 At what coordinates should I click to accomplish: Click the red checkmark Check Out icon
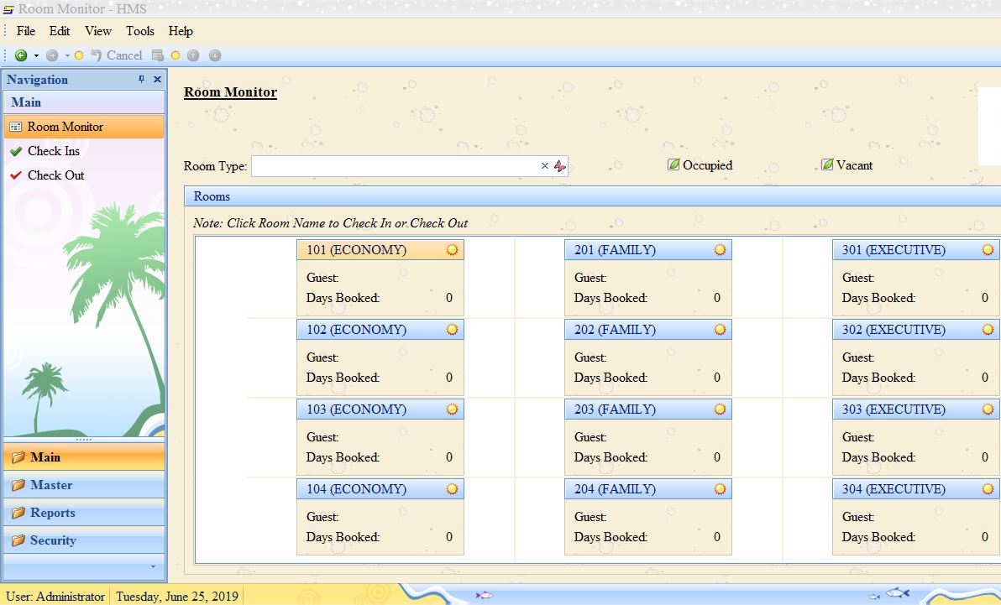15,175
